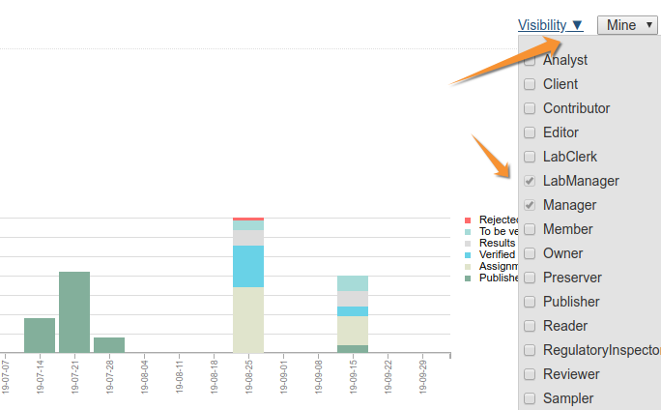Enable the Editor role checkbox
Screen dimensions: 661x410
[x=530, y=132]
